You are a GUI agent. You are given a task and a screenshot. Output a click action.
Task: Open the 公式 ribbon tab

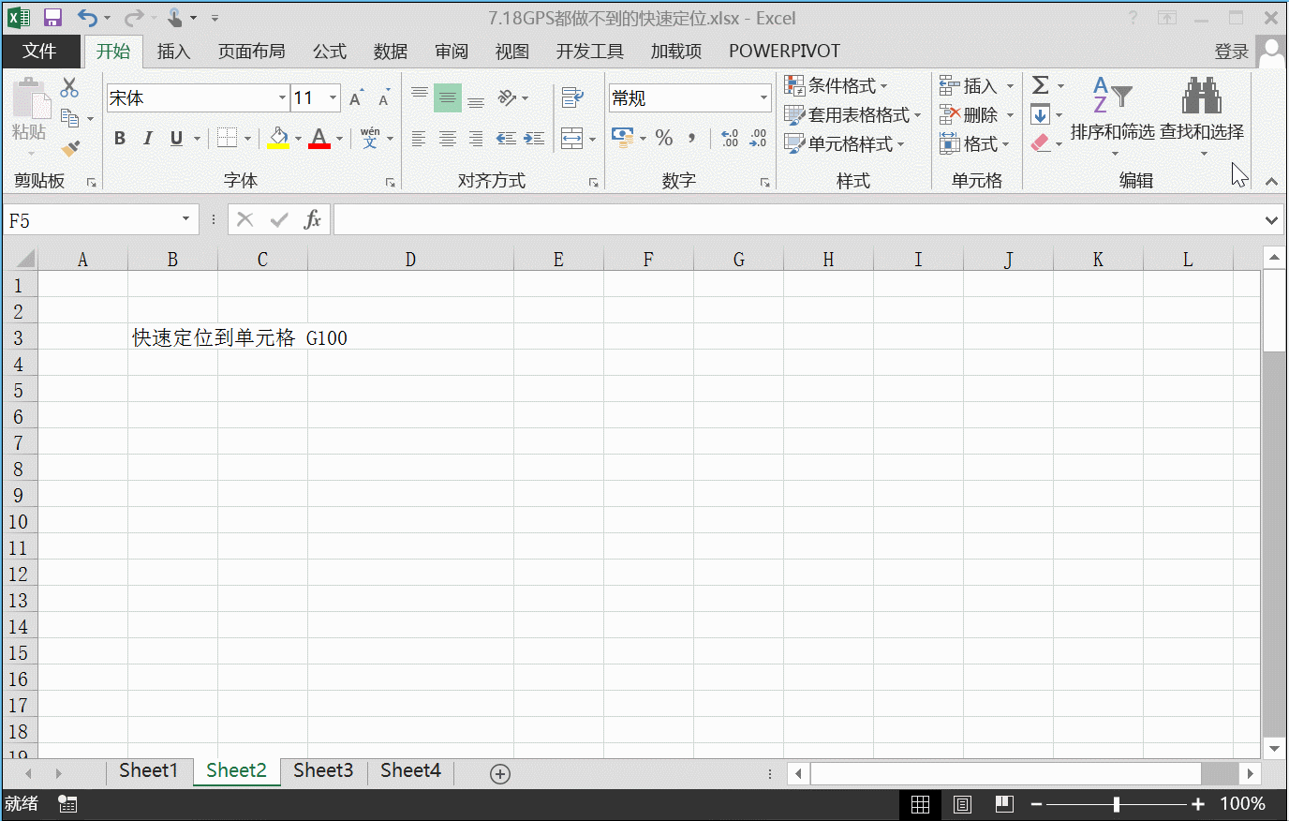pyautogui.click(x=329, y=52)
